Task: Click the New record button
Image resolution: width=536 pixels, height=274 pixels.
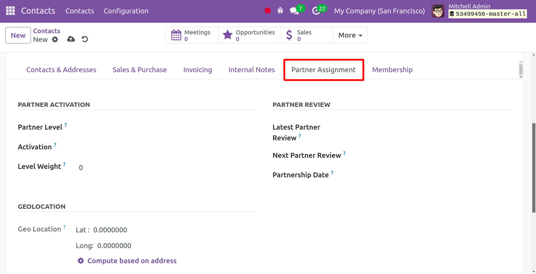Action: [x=18, y=35]
